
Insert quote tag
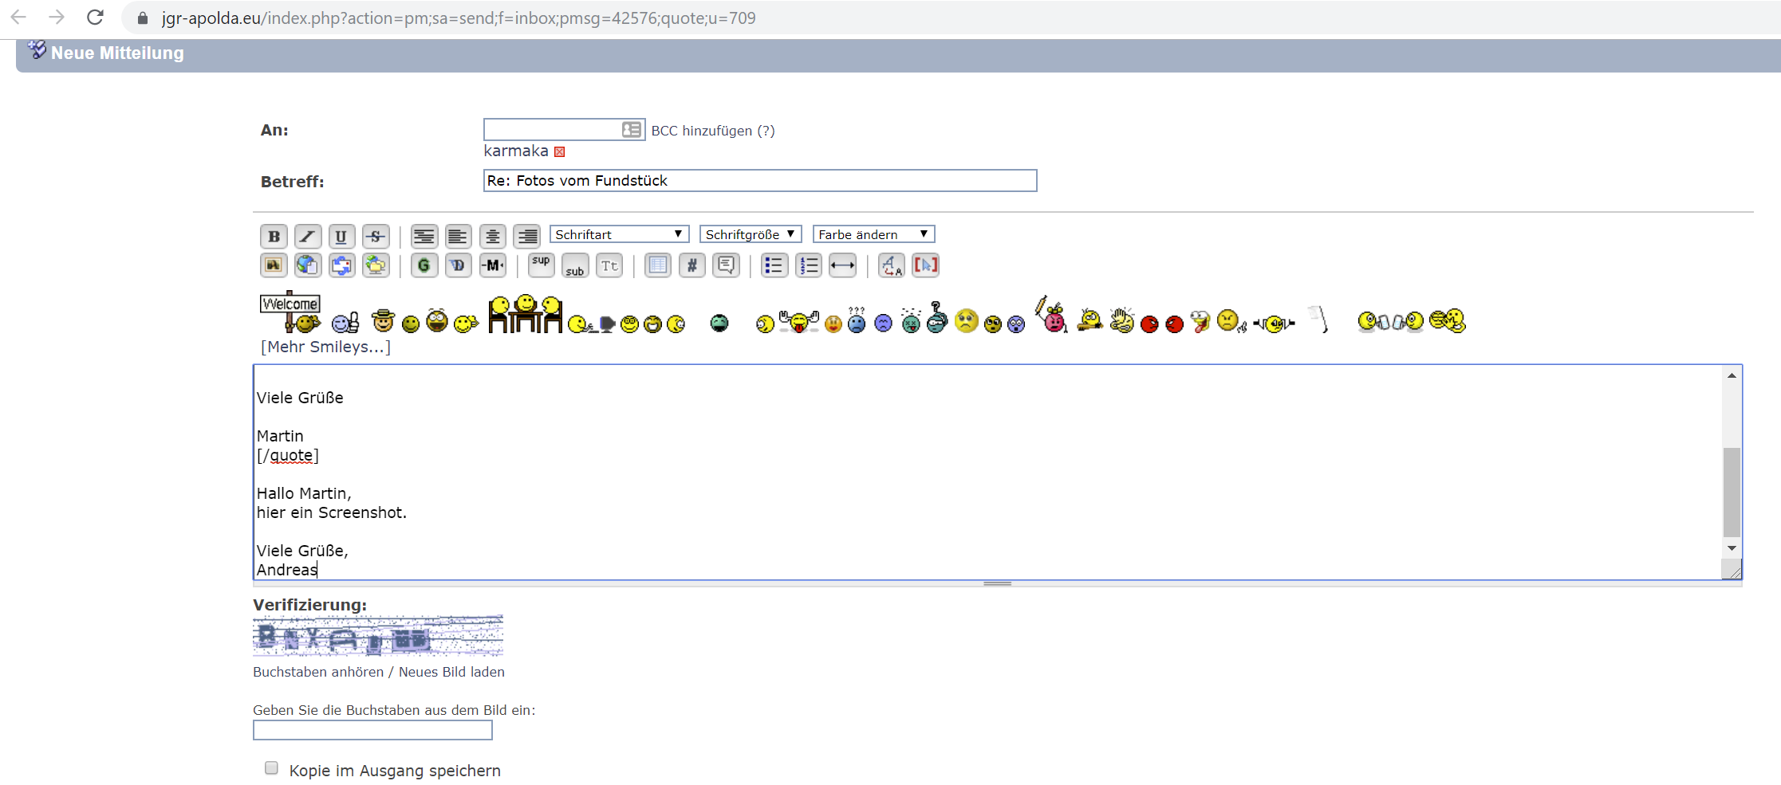726,265
